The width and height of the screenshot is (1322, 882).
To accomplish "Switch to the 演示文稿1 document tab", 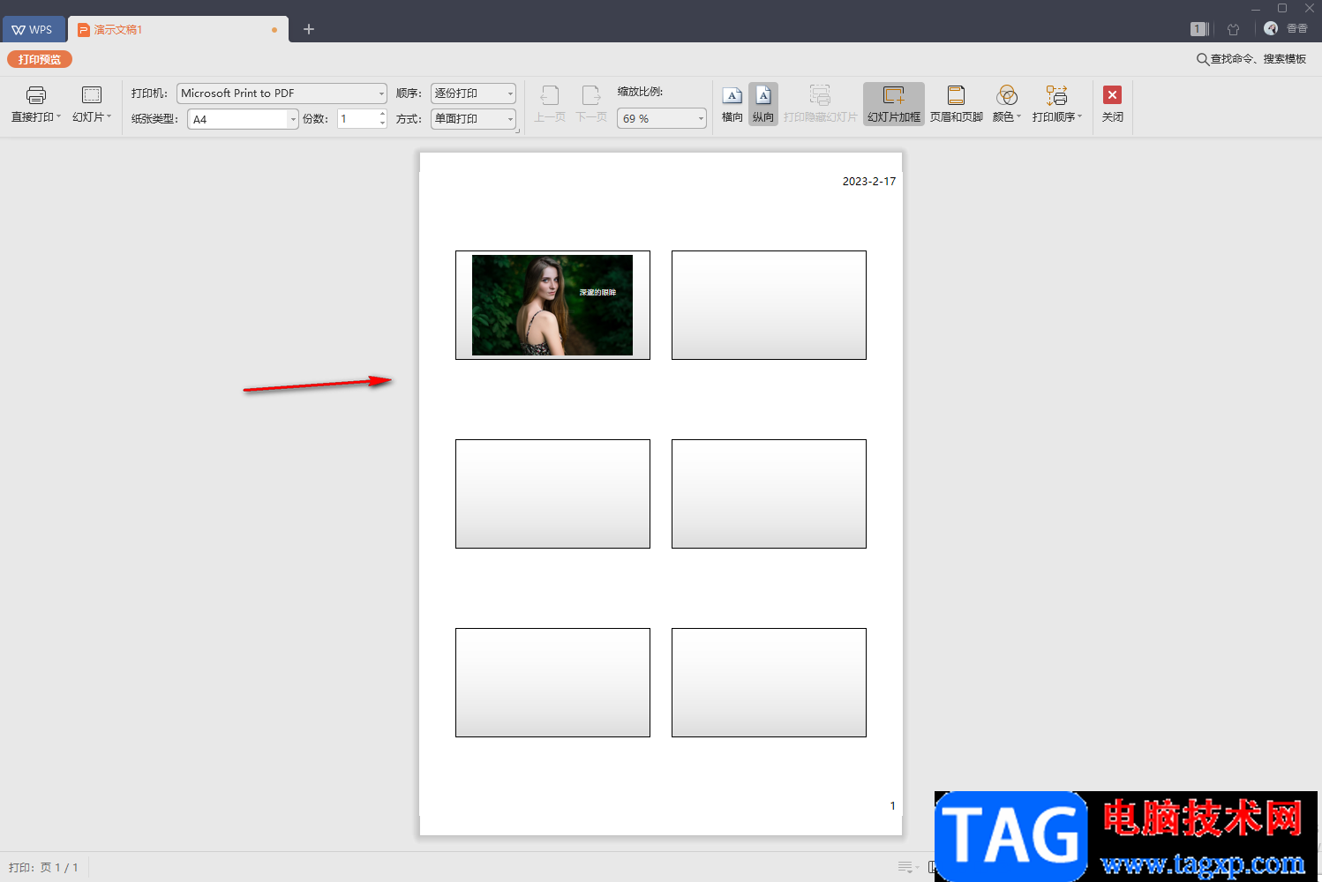I will click(x=177, y=29).
